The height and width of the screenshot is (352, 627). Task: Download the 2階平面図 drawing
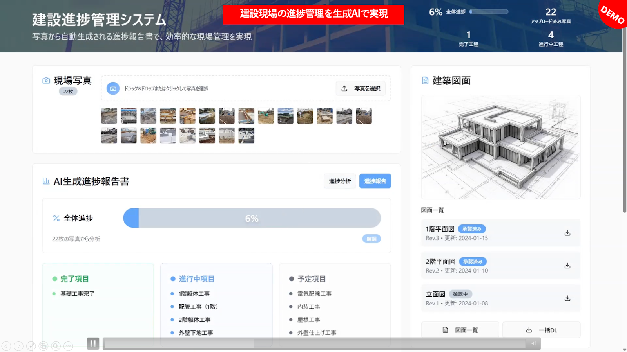(x=567, y=266)
